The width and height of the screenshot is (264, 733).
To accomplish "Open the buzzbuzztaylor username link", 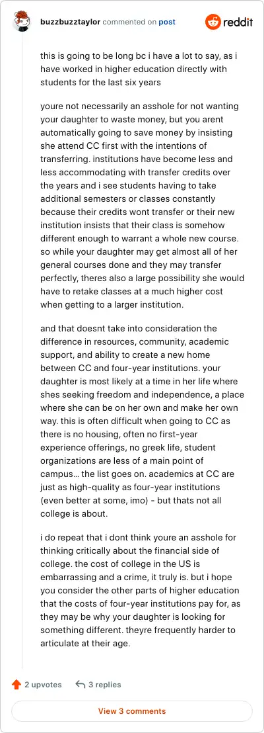I will (71, 22).
